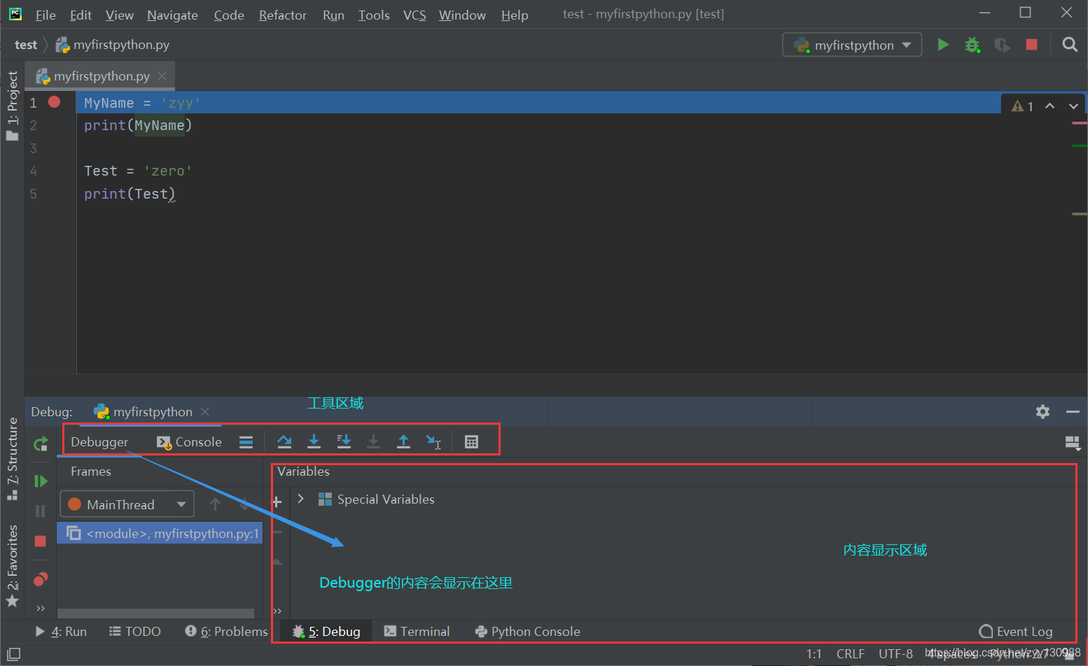Open Code menu
1088x666 pixels.
point(229,15)
